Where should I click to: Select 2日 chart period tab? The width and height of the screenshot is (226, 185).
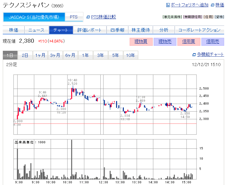click(25, 55)
